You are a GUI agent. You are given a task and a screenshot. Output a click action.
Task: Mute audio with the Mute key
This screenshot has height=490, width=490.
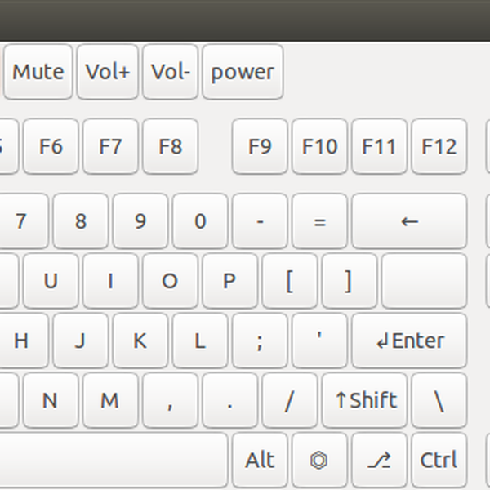coord(38,72)
